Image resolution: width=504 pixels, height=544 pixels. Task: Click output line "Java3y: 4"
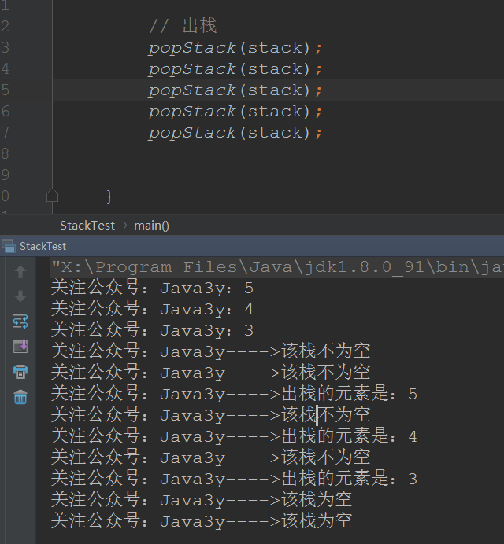point(152,309)
